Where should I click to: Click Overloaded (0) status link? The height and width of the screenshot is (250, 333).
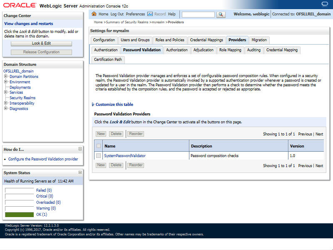(x=48, y=202)
